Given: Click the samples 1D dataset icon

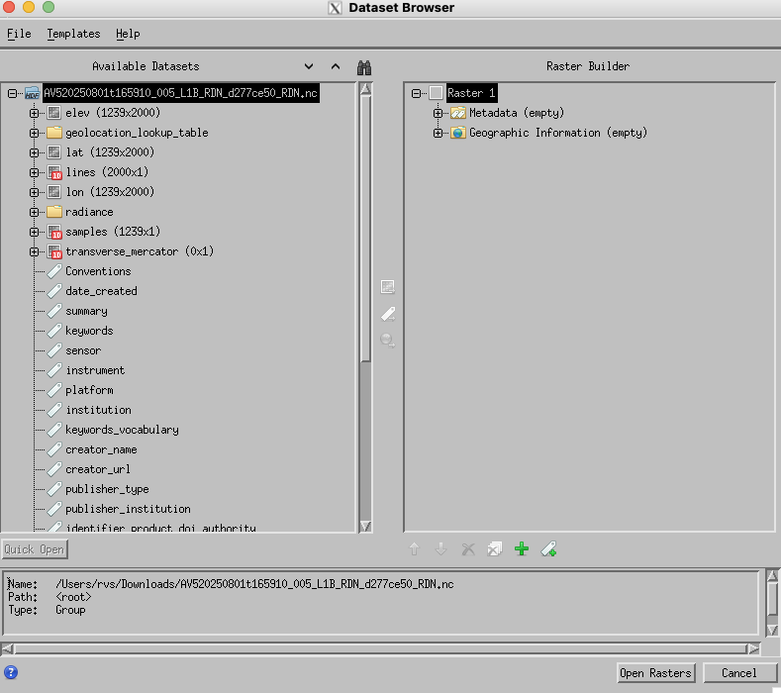Looking at the screenshot, I should pyautogui.click(x=54, y=232).
